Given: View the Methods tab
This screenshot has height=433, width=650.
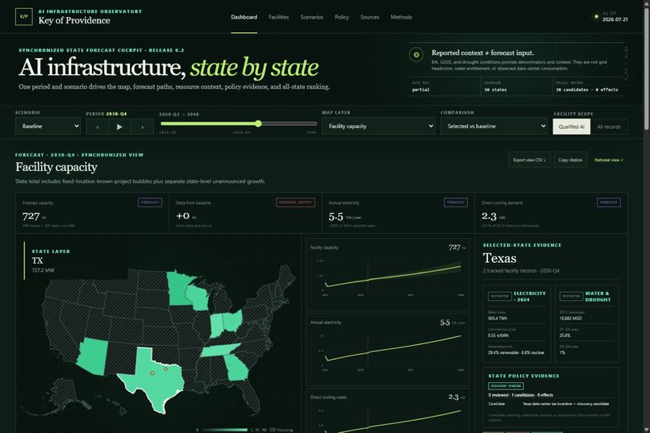Looking at the screenshot, I should coord(402,17).
